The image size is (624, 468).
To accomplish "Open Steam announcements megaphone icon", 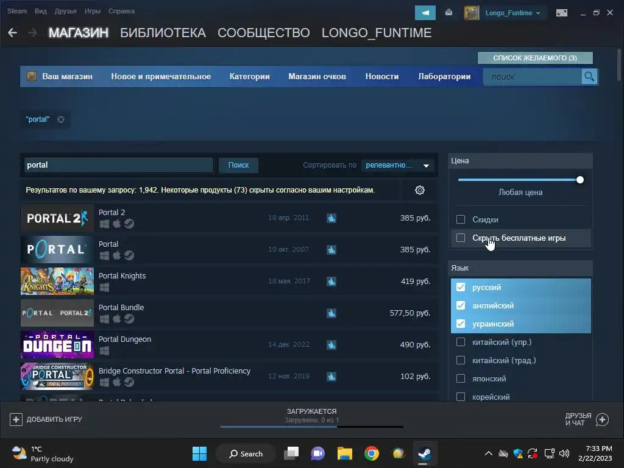I will click(425, 13).
